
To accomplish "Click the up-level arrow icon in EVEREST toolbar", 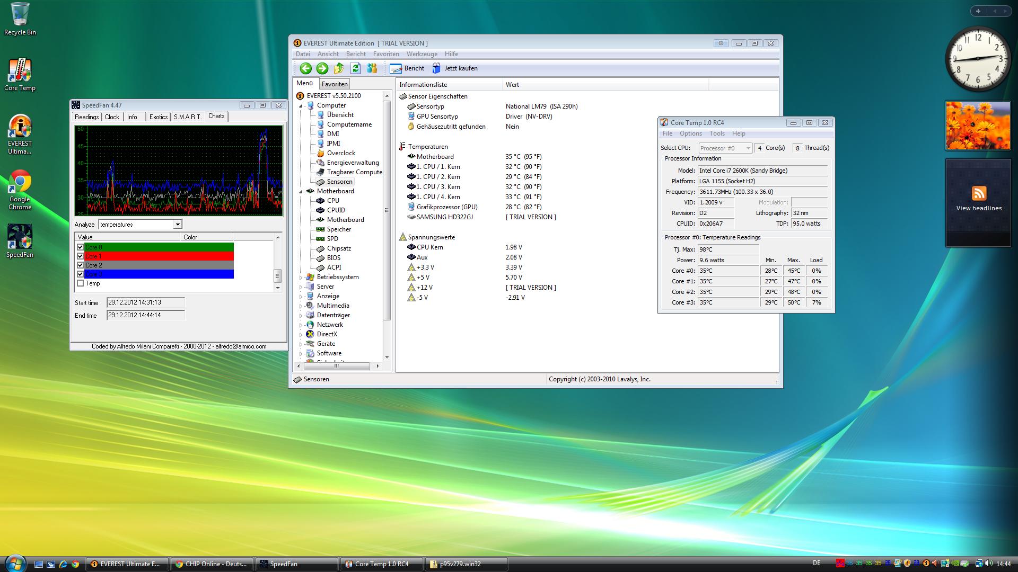I will pos(339,68).
